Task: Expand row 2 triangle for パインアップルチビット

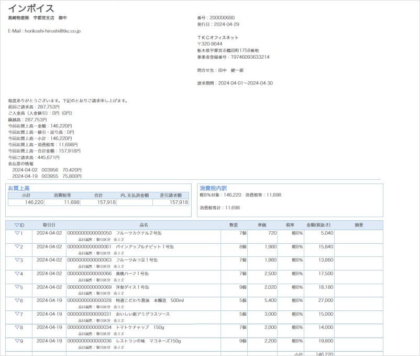Action: (x=17, y=246)
